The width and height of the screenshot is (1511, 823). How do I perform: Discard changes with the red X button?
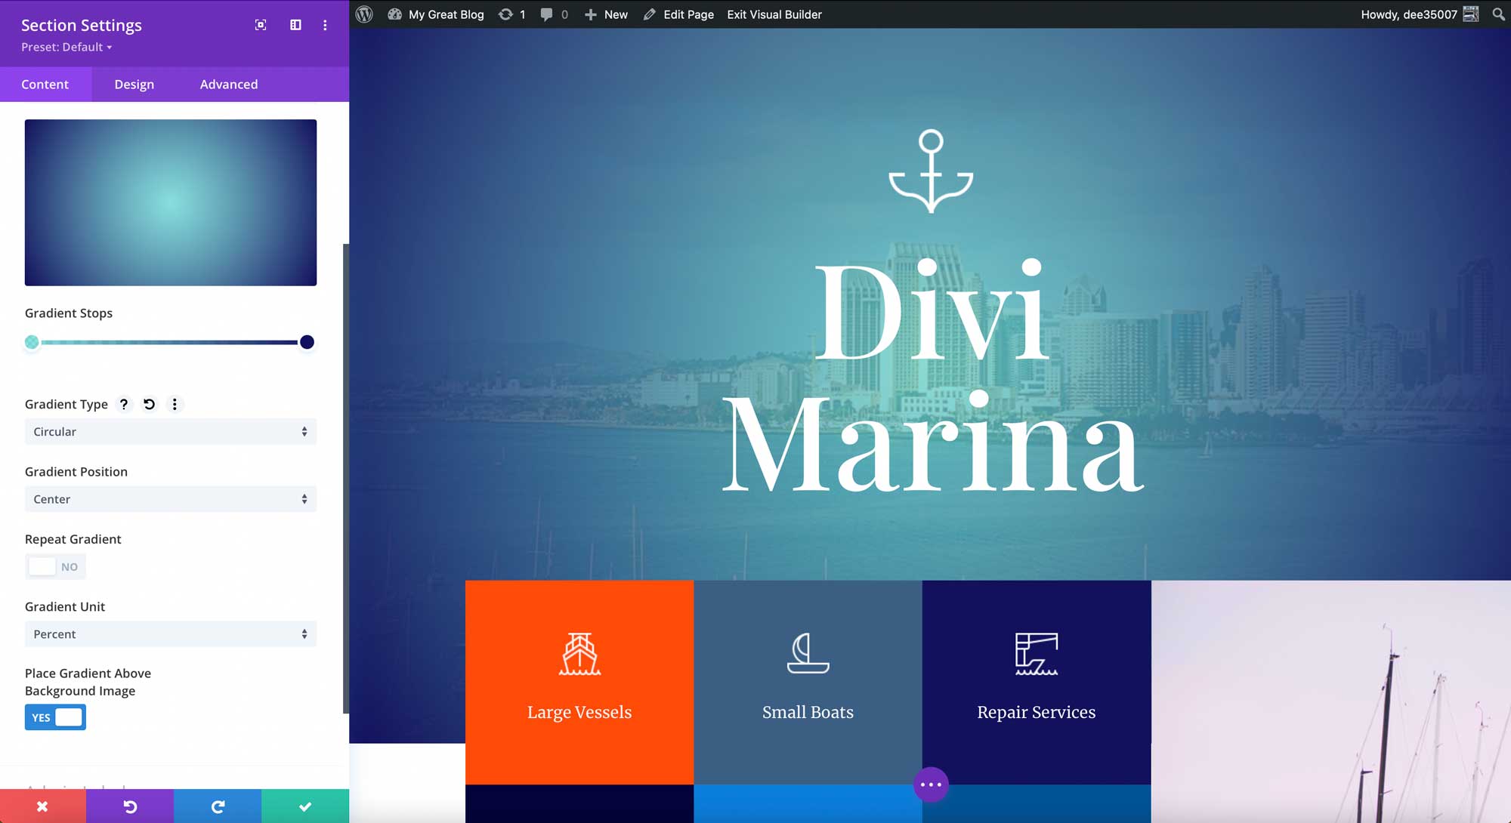43,806
